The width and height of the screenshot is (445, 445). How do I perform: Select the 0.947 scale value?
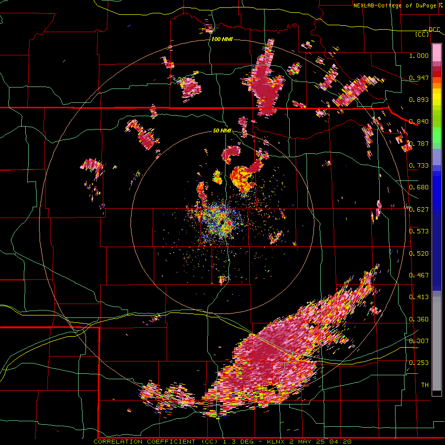click(419, 78)
